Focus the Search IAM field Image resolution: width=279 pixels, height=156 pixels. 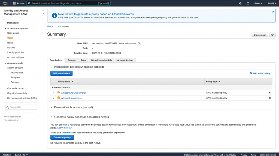coord(21,107)
